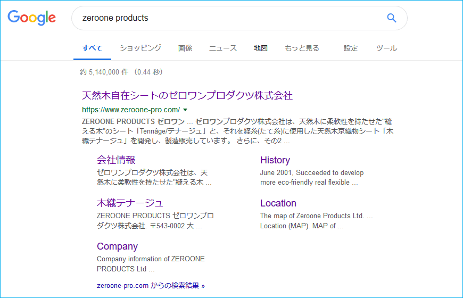Viewport: 463px width, 298px height.
Task: Open the 会社情報 sitelink
Action: (116, 160)
